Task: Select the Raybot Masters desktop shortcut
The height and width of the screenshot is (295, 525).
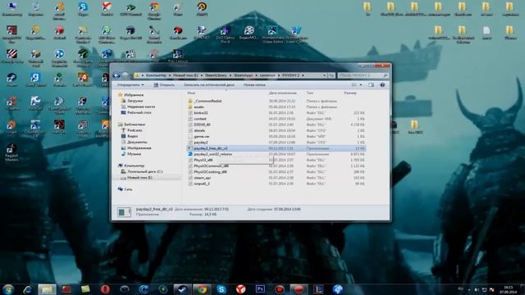Action: [11, 152]
